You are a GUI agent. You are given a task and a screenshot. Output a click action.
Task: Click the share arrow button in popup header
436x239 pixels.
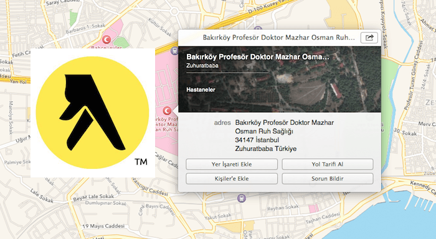369,37
